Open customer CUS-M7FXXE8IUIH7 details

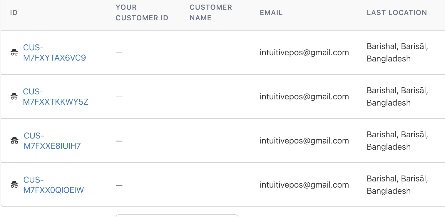[x=52, y=141]
